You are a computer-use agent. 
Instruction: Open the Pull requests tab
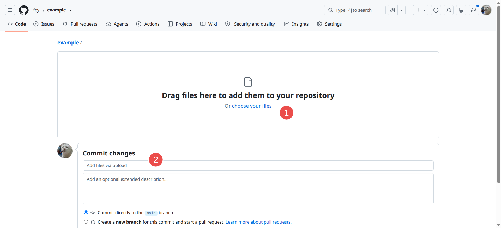click(80, 24)
